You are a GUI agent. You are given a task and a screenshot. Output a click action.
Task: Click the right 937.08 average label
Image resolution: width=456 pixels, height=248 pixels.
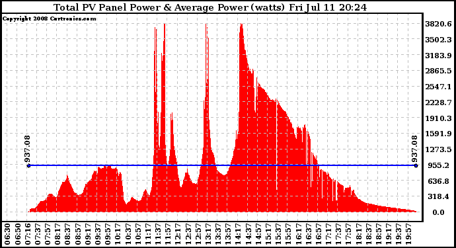(414, 149)
